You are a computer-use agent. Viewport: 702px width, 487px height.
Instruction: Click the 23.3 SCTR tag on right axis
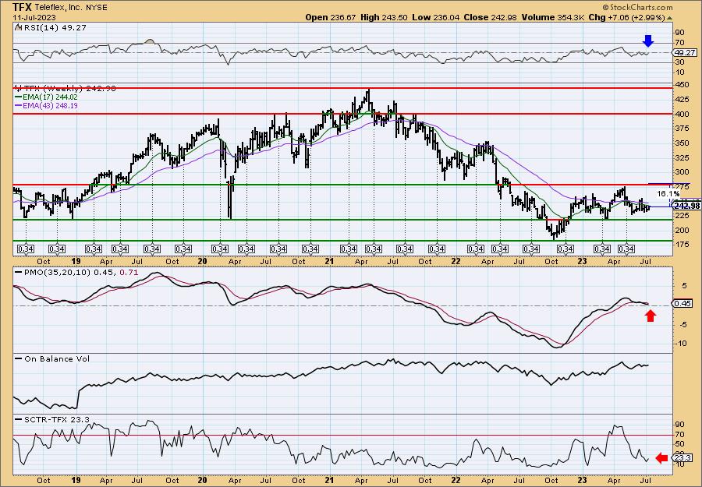coord(682,458)
